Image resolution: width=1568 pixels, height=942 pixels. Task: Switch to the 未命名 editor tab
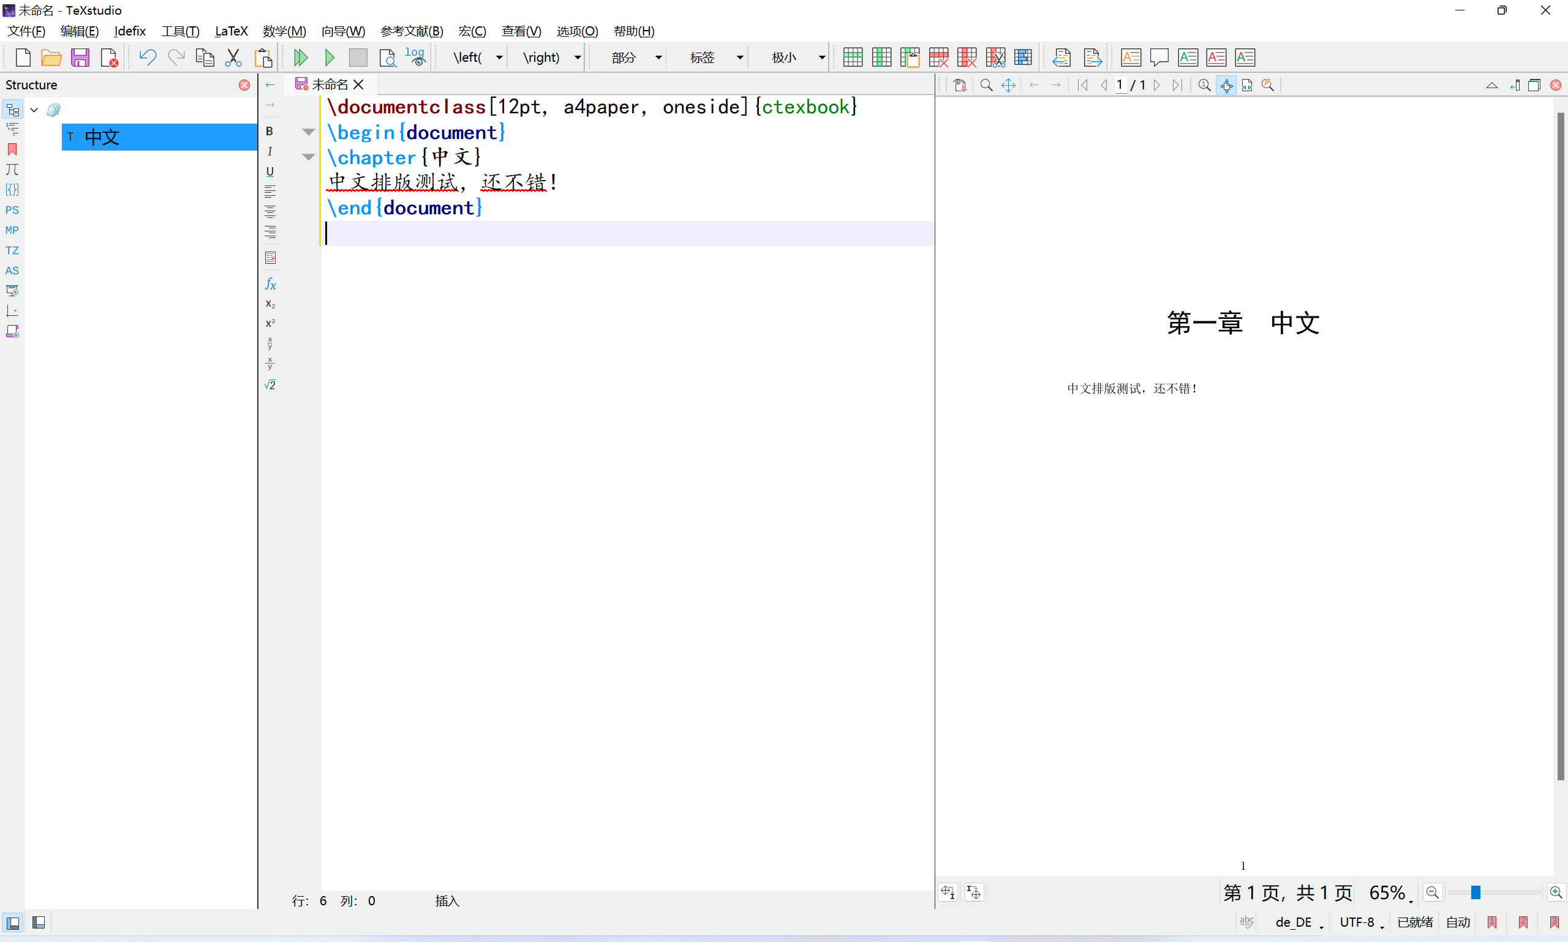(x=330, y=84)
